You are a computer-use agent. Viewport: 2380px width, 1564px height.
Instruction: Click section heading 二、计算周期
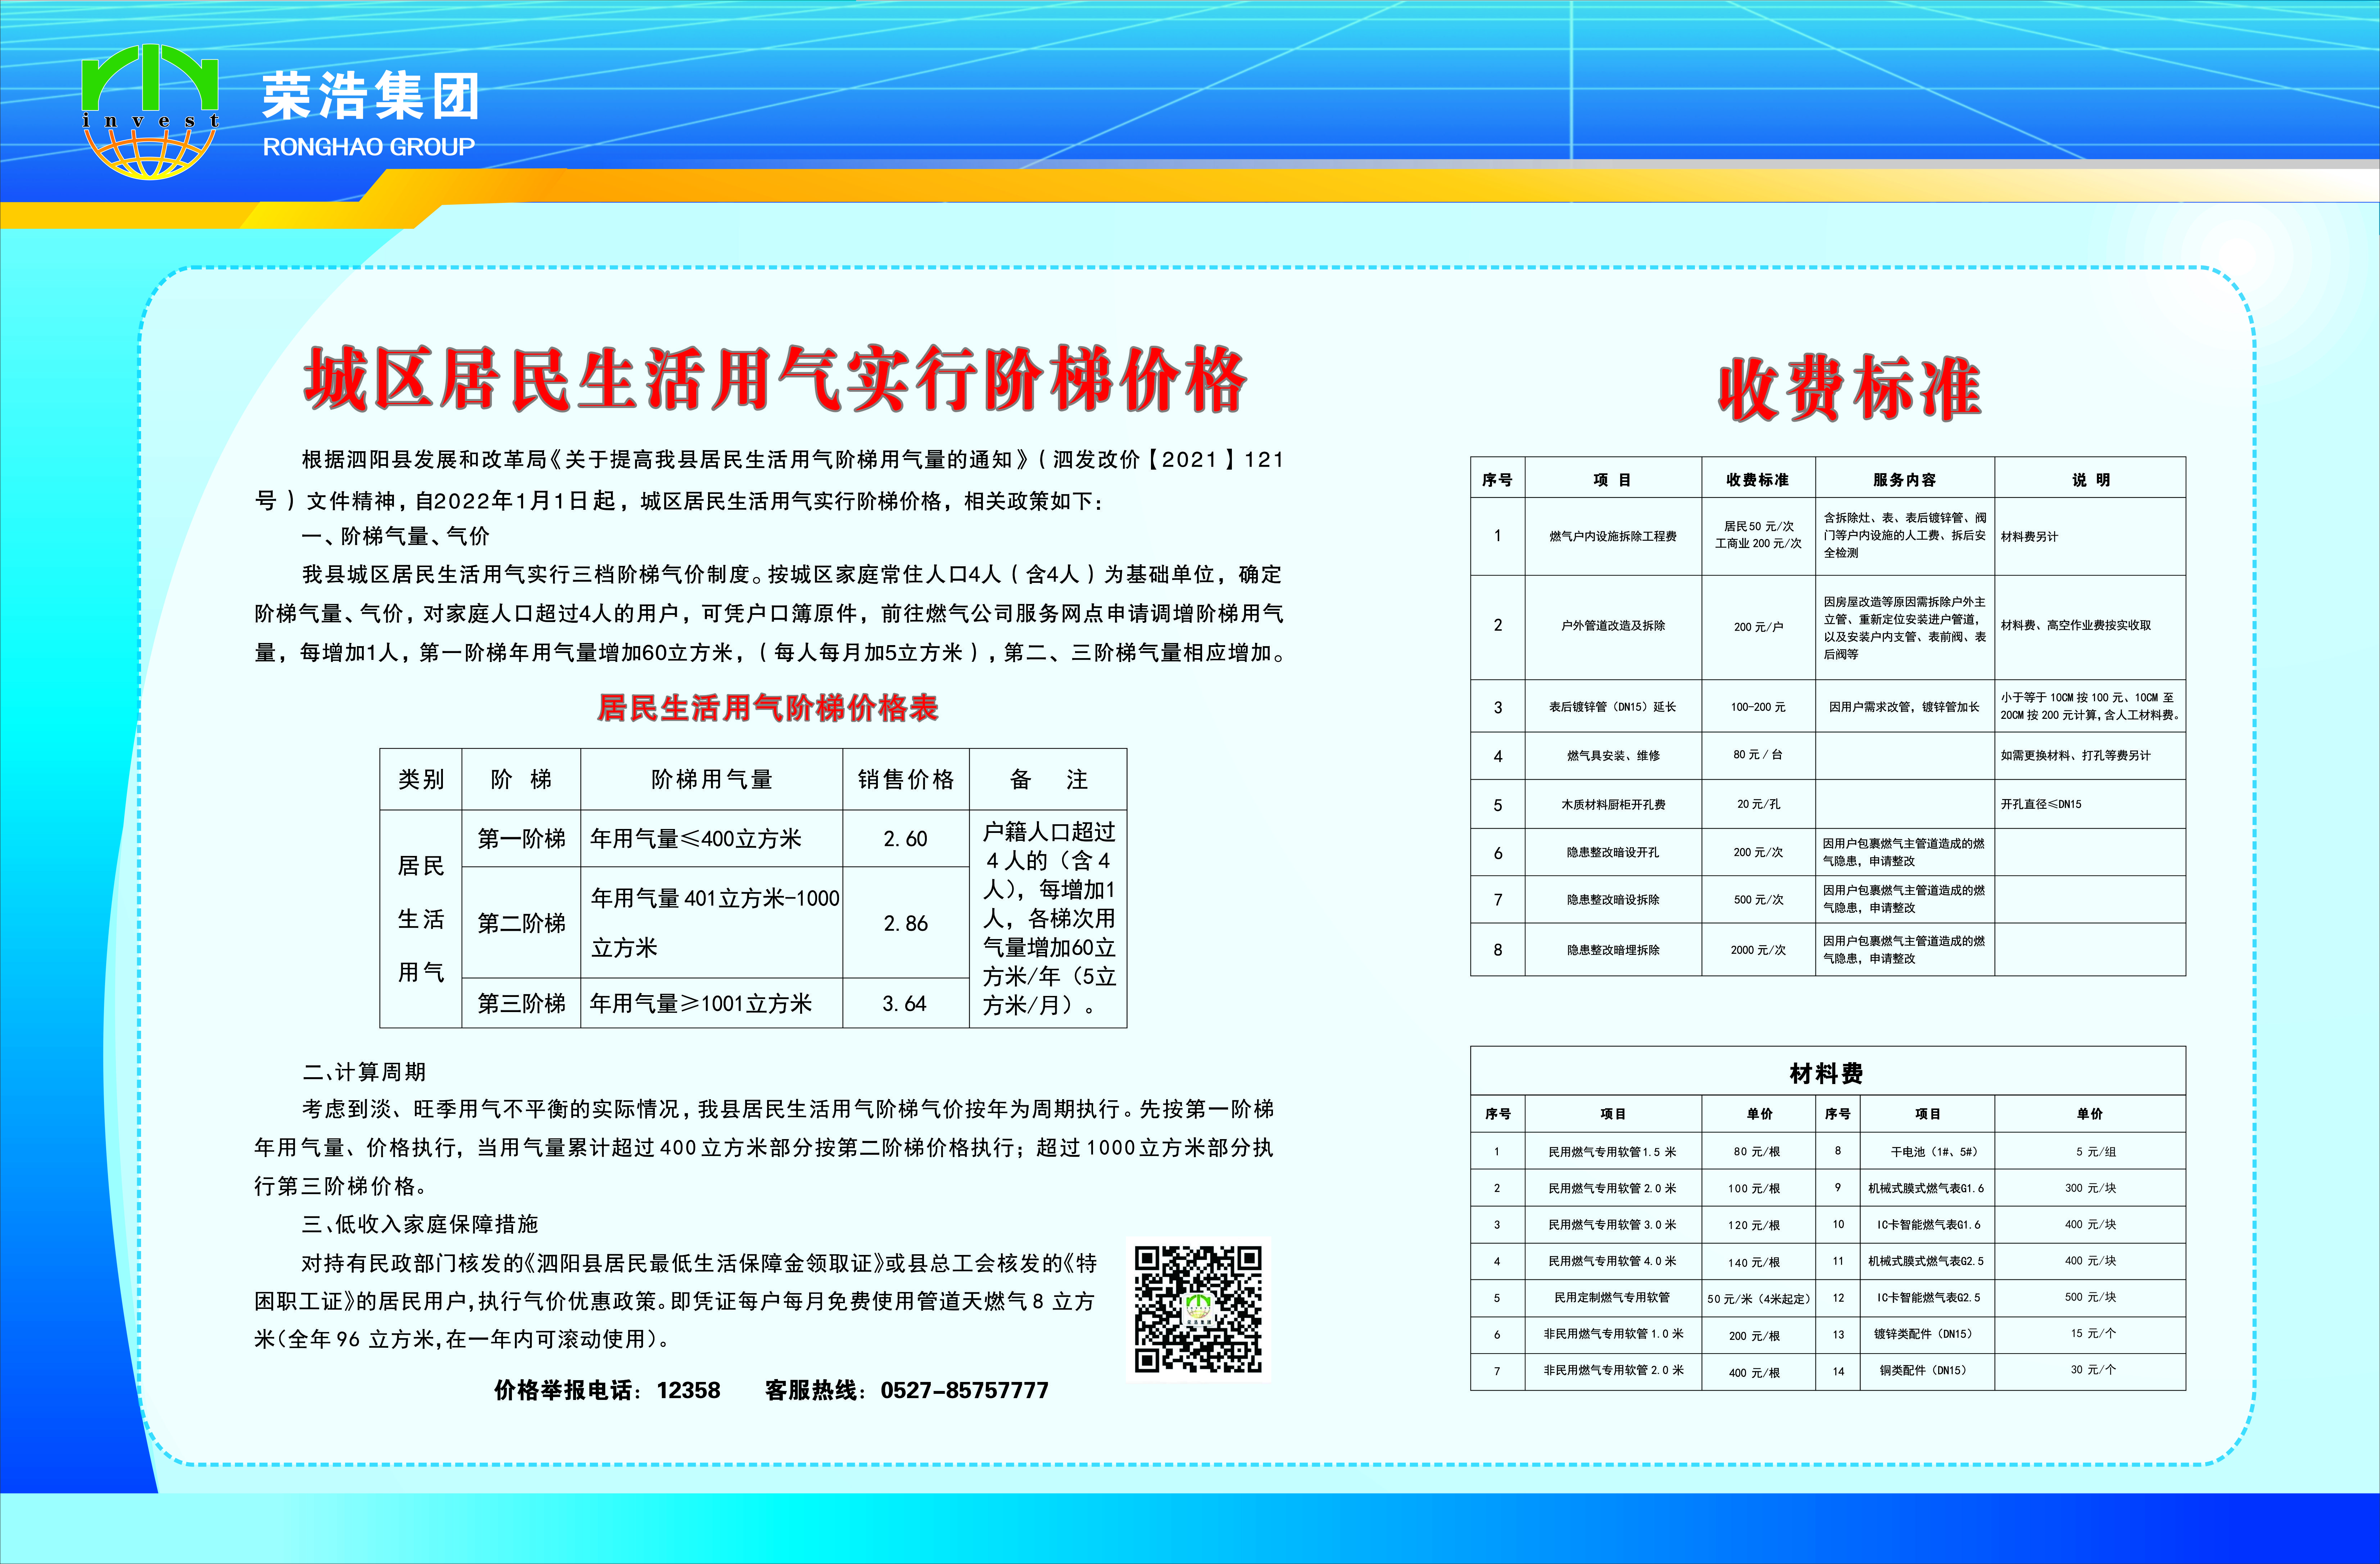pos(364,1072)
